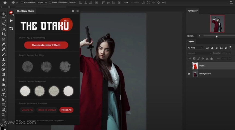Screen dimensions: 235x130
Task: Click Generate New Effect button
Action: point(46,45)
